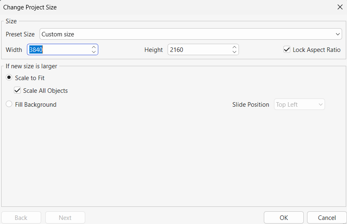Increase the Width value with up arrow
The image size is (347, 224).
coord(94,47)
